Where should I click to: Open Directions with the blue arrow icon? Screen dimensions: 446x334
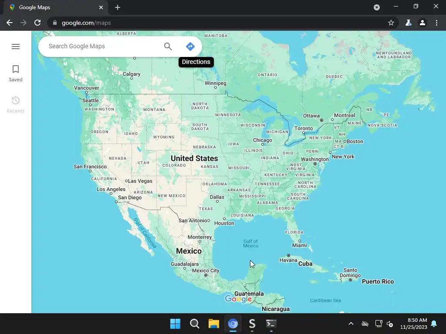(x=190, y=46)
